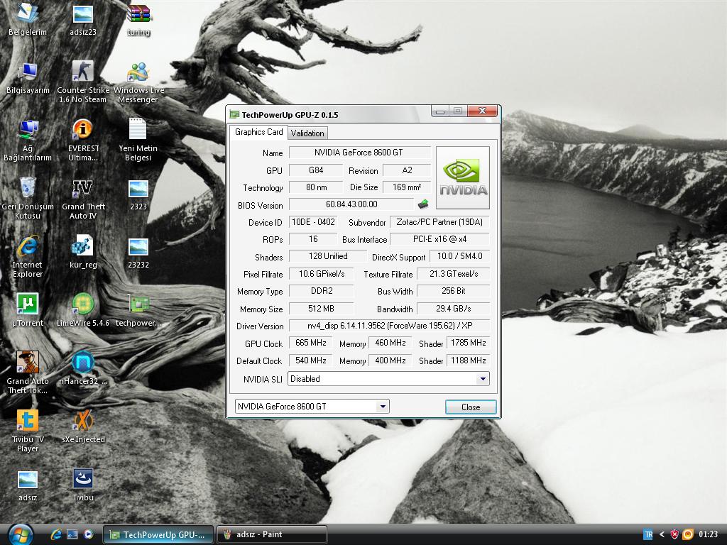Click the Driver Version field
The width and height of the screenshot is (727, 545).
(390, 326)
